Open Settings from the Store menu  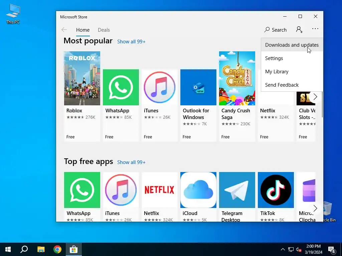coord(292,58)
